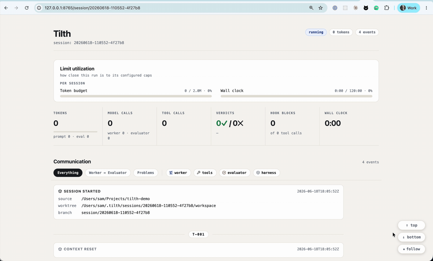Click the branch value session/20260618-110552-4f27b8

click(x=115, y=213)
